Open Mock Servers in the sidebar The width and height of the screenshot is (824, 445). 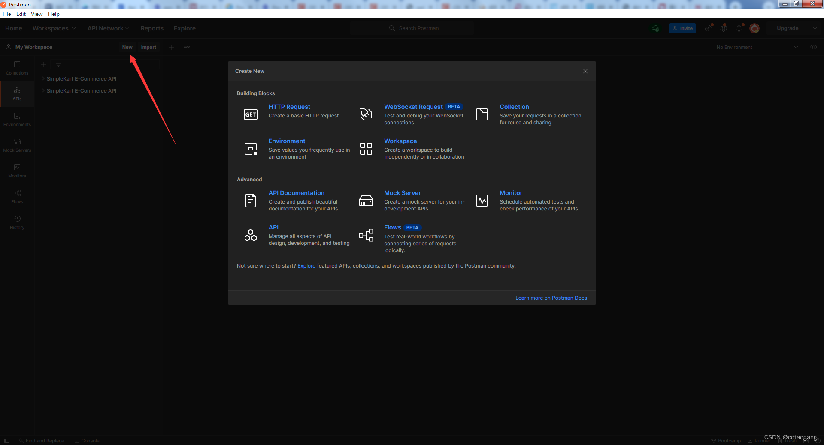pos(17,146)
